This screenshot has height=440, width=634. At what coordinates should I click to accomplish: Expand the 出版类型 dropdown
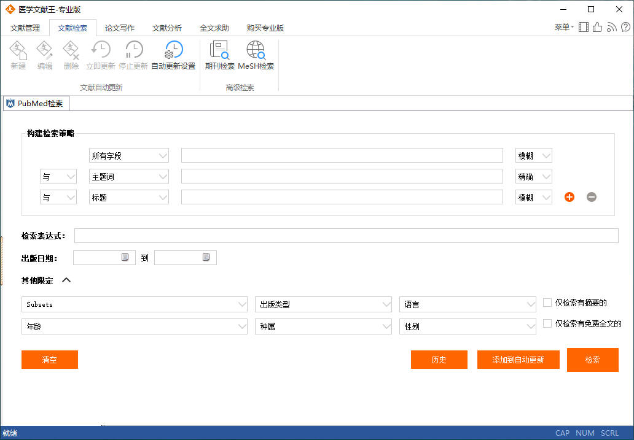coord(323,304)
